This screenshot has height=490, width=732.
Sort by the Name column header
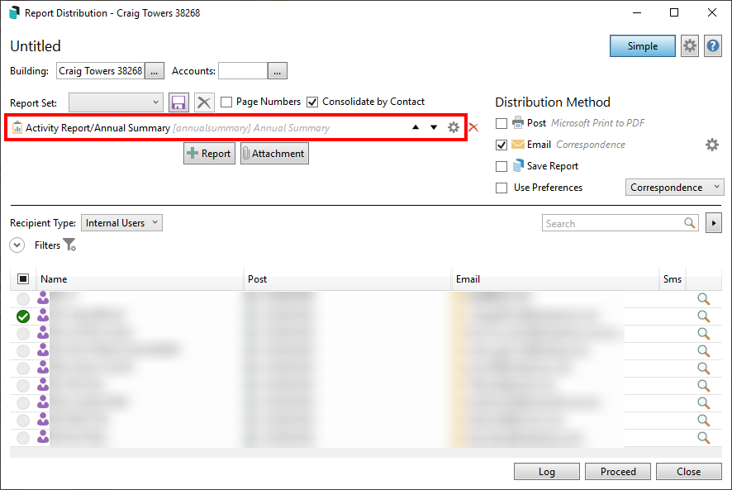[140, 278]
